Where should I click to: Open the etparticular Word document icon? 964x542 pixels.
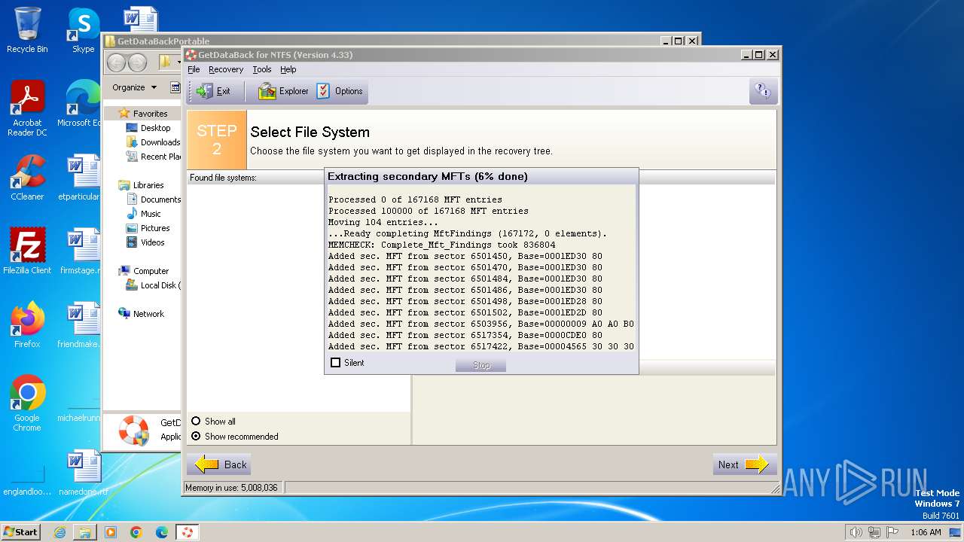(80, 178)
